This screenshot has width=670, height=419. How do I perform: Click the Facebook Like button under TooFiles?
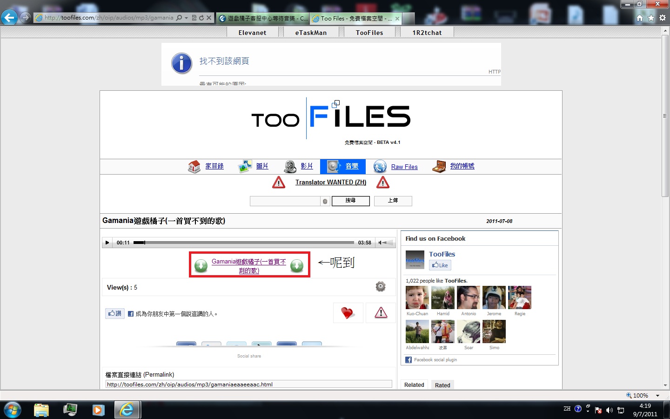pyautogui.click(x=440, y=265)
